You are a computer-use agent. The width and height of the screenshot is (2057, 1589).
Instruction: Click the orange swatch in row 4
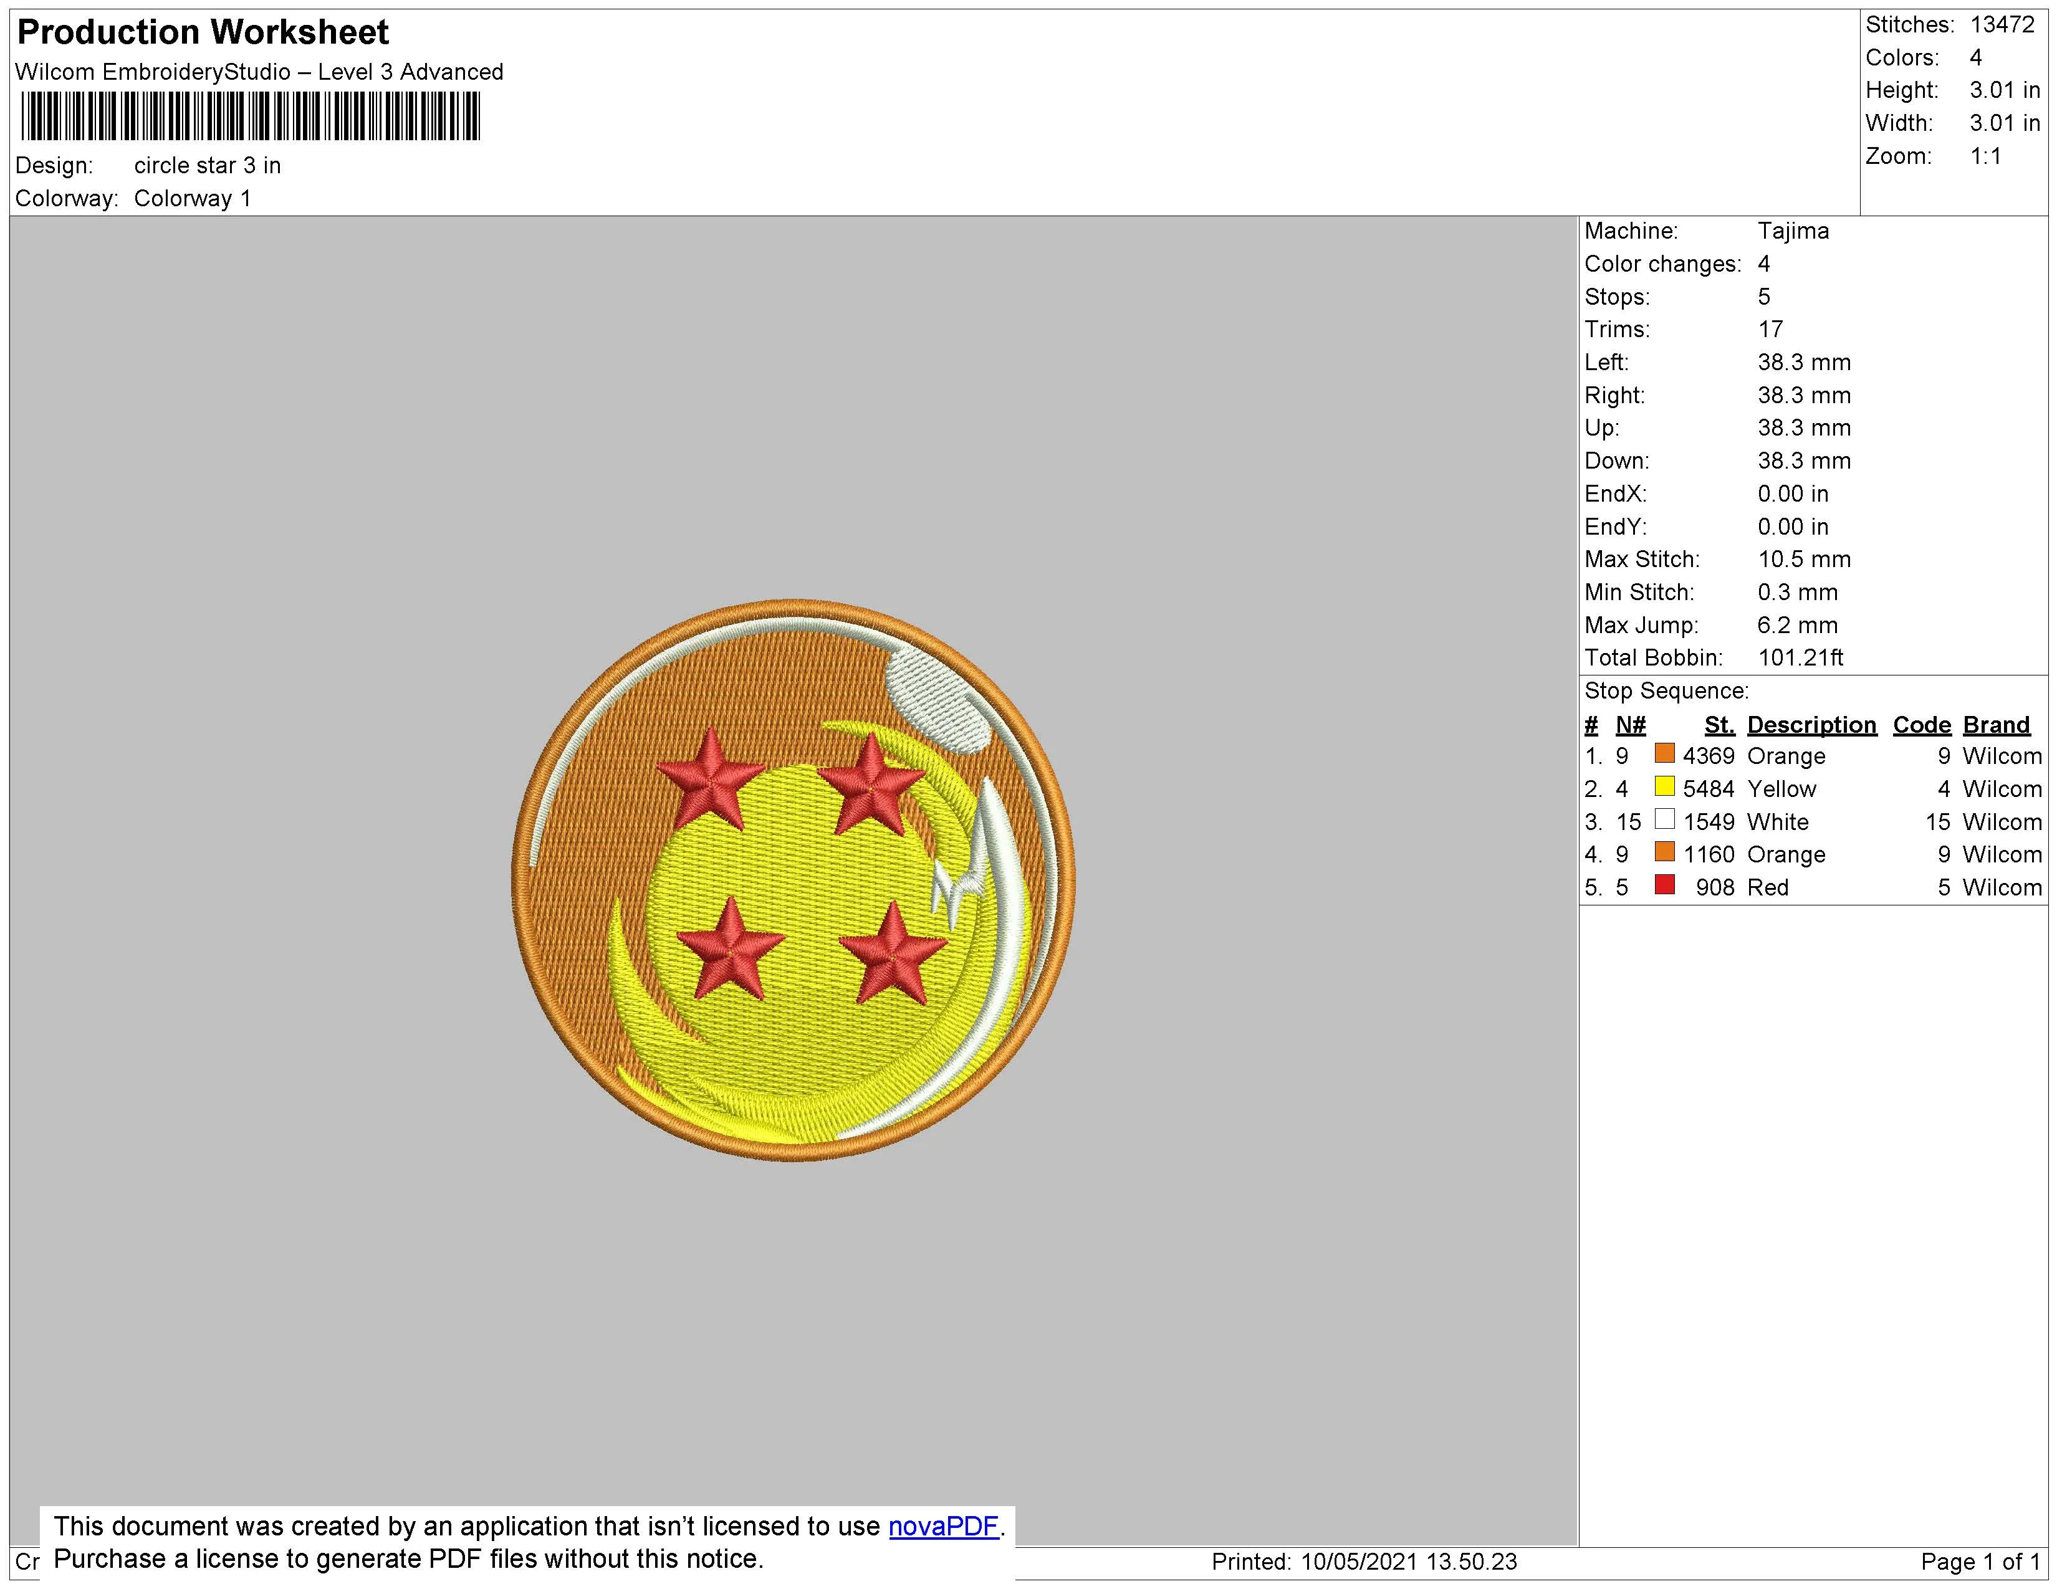click(1664, 853)
